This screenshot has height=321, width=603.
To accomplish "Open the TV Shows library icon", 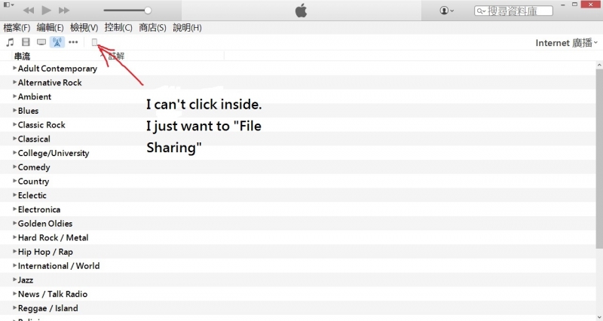I will pyautogui.click(x=41, y=42).
